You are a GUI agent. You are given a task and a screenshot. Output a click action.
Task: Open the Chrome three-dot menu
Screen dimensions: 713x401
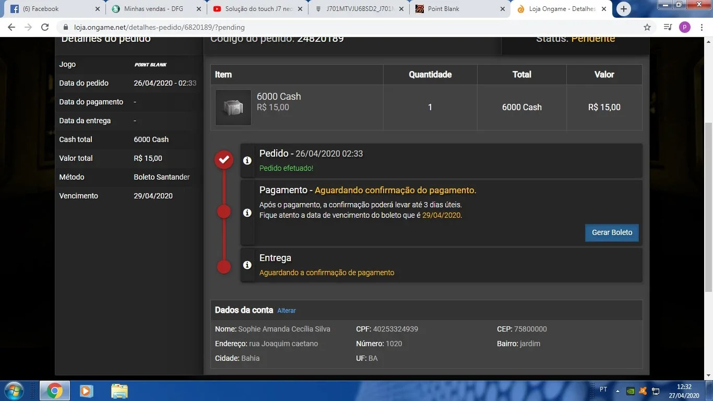[x=702, y=27]
